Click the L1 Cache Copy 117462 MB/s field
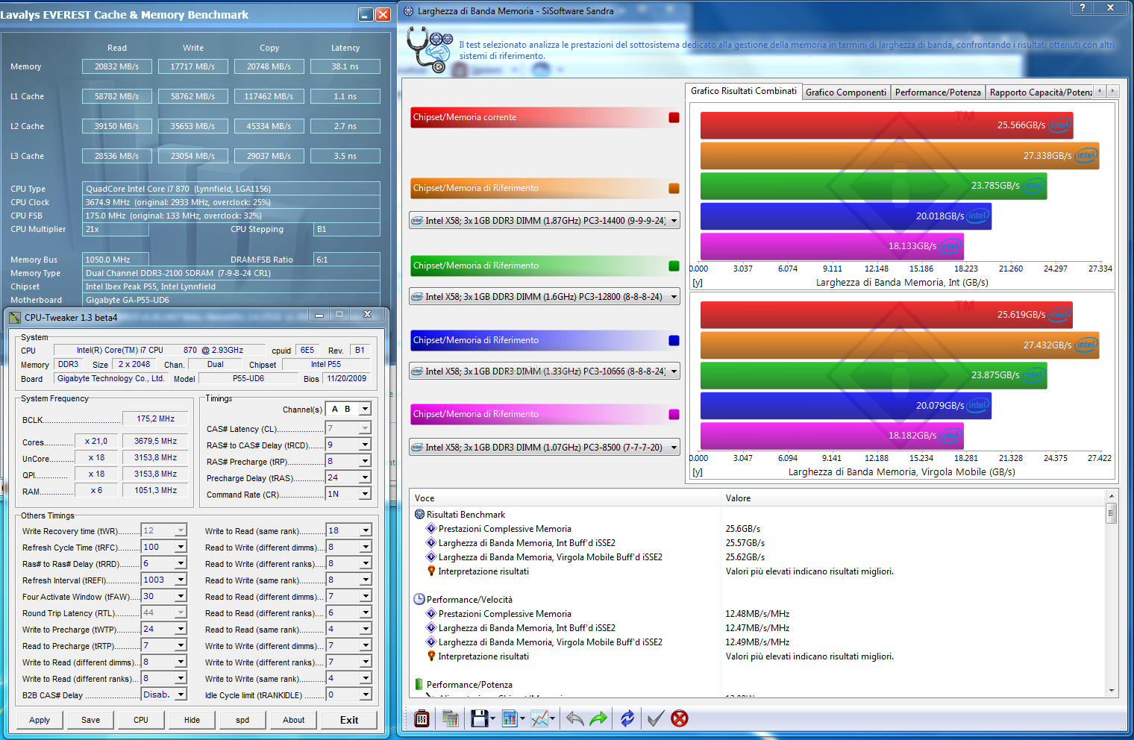This screenshot has height=740, width=1134. click(x=269, y=96)
